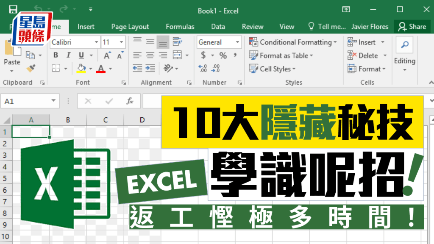434x244 pixels.
Task: Open the Format cells menu
Action: pyautogui.click(x=367, y=69)
